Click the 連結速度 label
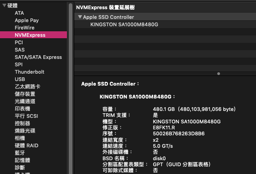256x174 pixels. pos(114,146)
